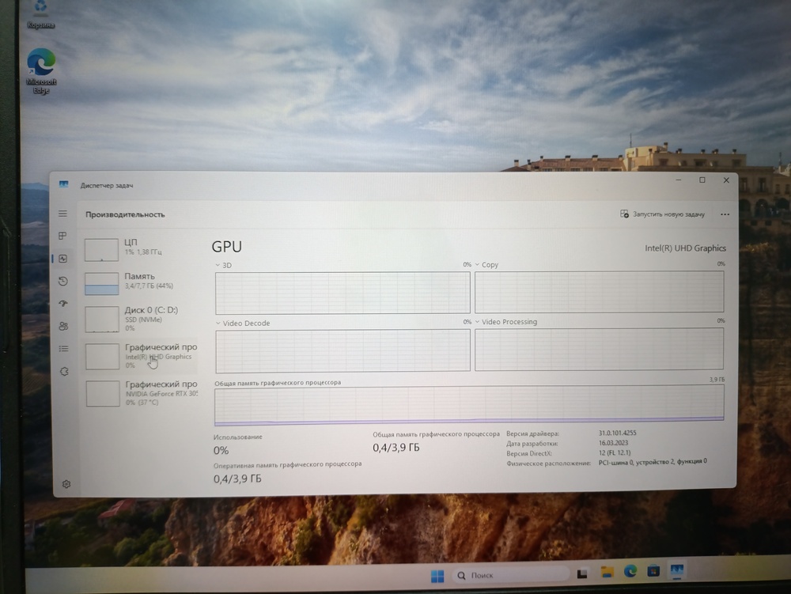791x594 pixels.
Task: Open the Video Processing engine dropdown
Action: tap(478, 322)
